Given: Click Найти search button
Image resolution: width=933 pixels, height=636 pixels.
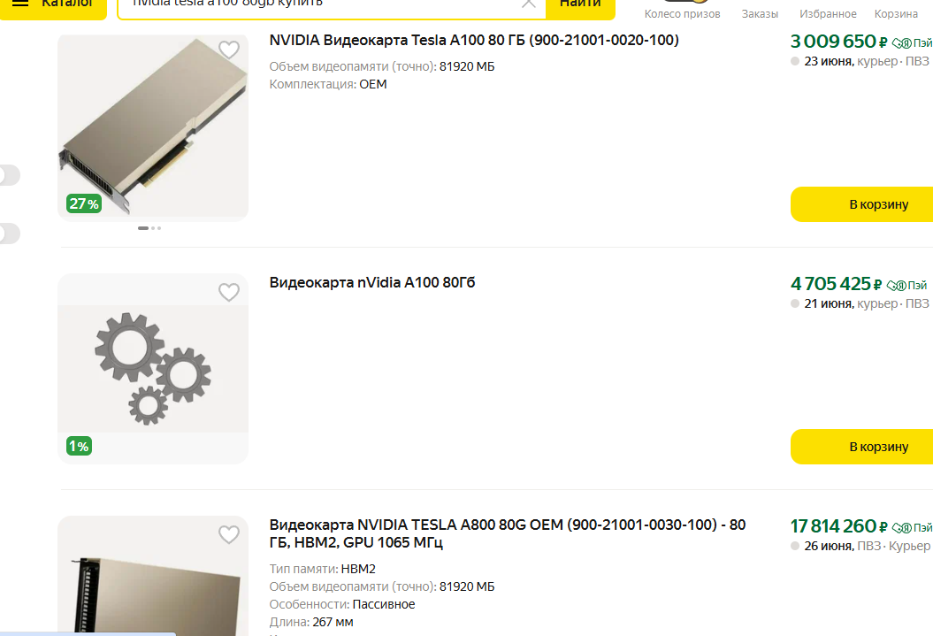Looking at the screenshot, I should pyautogui.click(x=580, y=4).
